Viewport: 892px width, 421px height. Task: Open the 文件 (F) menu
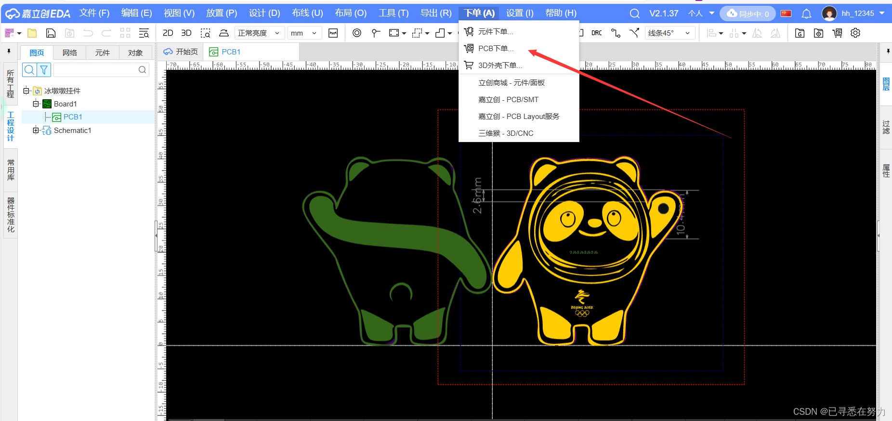tap(94, 13)
